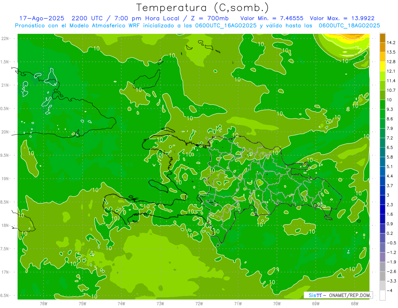Click the '3.7' colorbar value
This screenshot has height=308, width=398.
(x=390, y=185)
